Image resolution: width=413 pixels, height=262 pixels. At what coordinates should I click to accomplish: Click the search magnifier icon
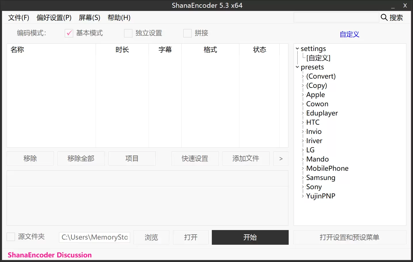[x=384, y=18]
